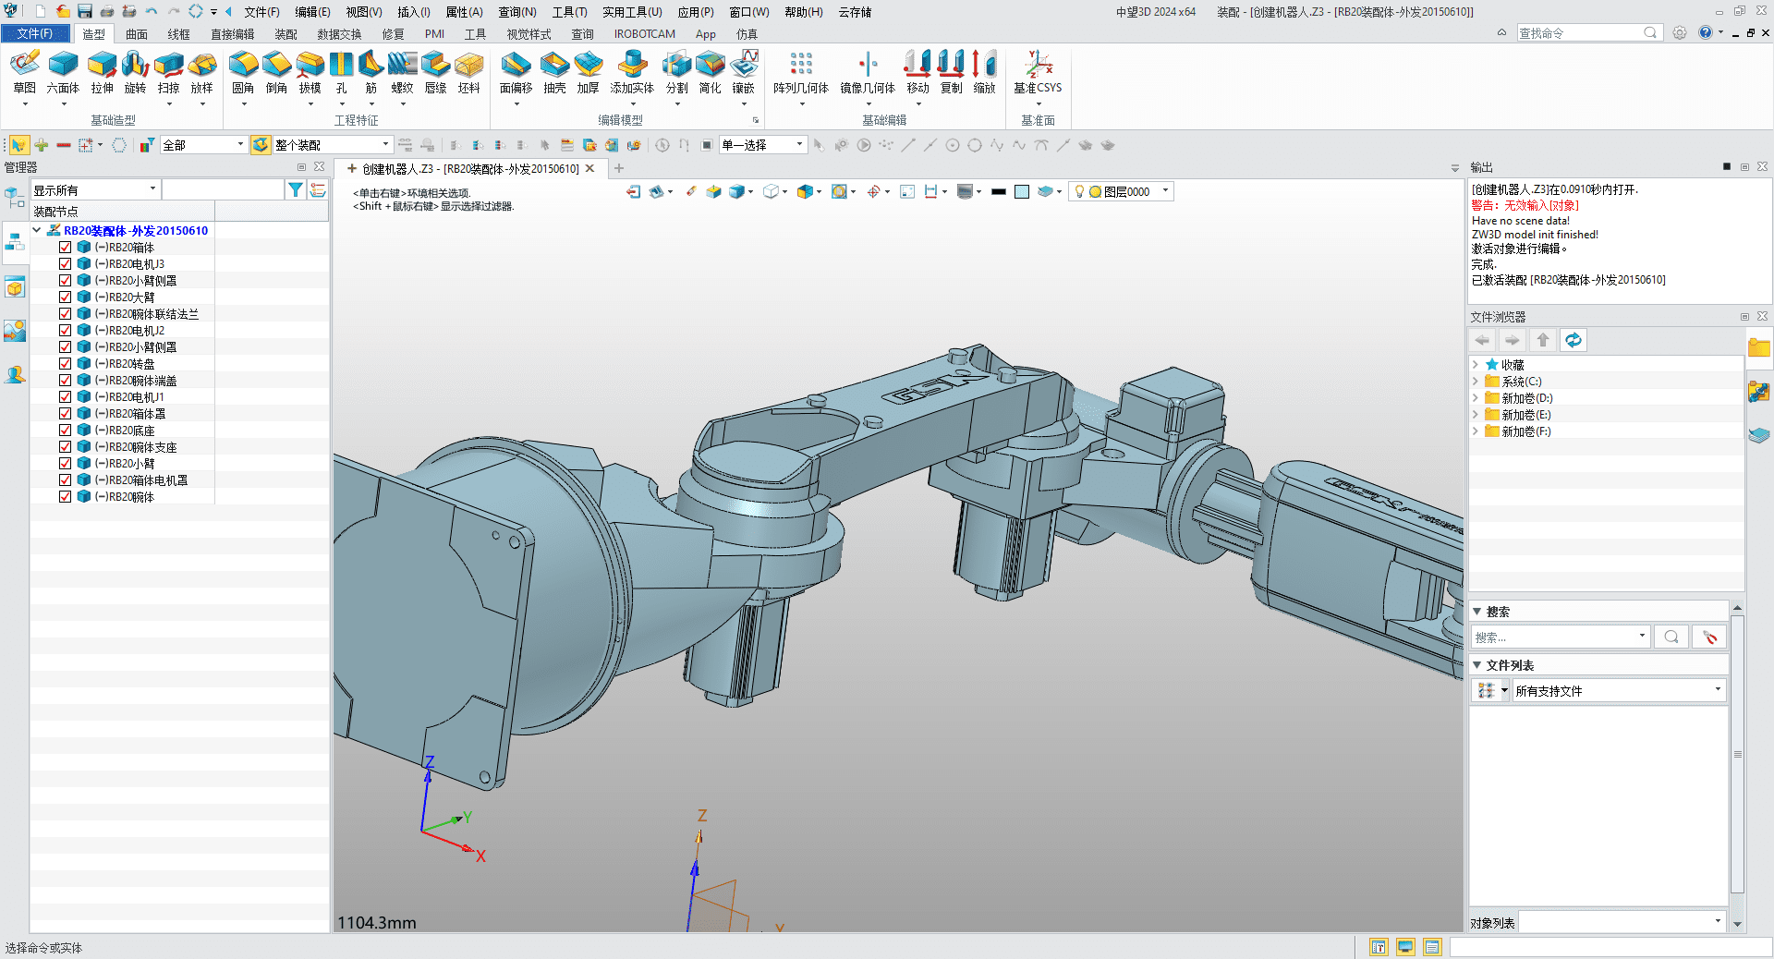This screenshot has width=1774, height=959.
Task: Toggle the RB20小臂 checkbox
Action: pos(65,463)
